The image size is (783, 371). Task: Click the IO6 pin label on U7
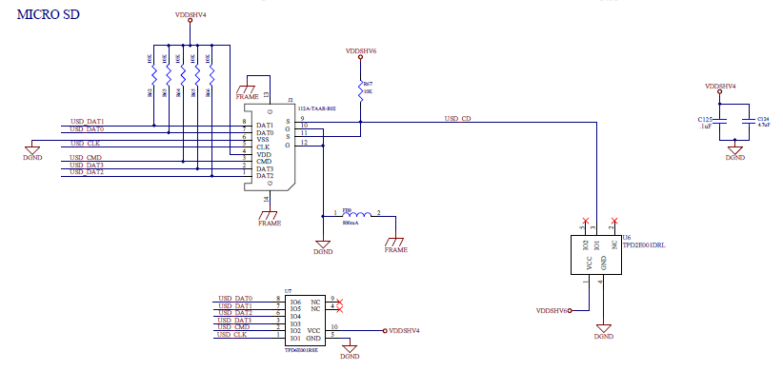(x=295, y=303)
